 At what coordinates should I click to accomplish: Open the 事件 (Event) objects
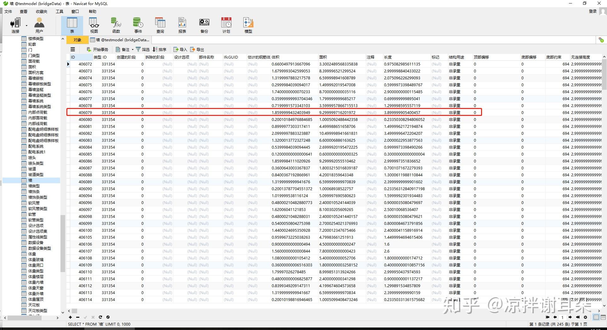coord(138,25)
